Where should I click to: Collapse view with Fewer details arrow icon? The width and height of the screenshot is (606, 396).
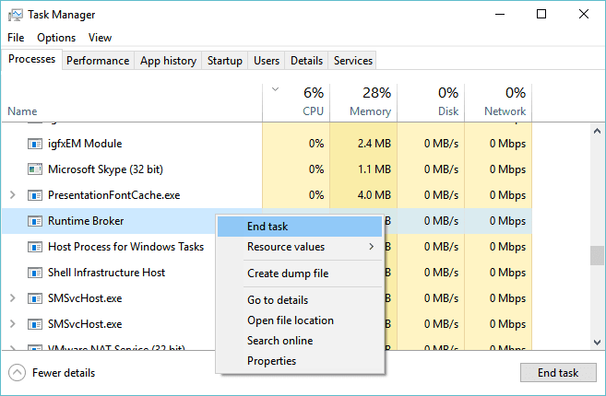[17, 373]
